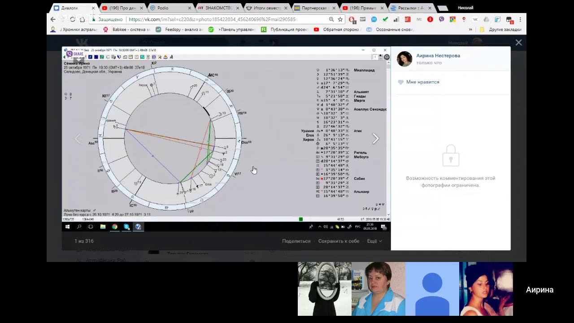Image resolution: width=574 pixels, height=323 pixels.
Task: Click the Аирина participant thumbnail
Action: pos(486,289)
